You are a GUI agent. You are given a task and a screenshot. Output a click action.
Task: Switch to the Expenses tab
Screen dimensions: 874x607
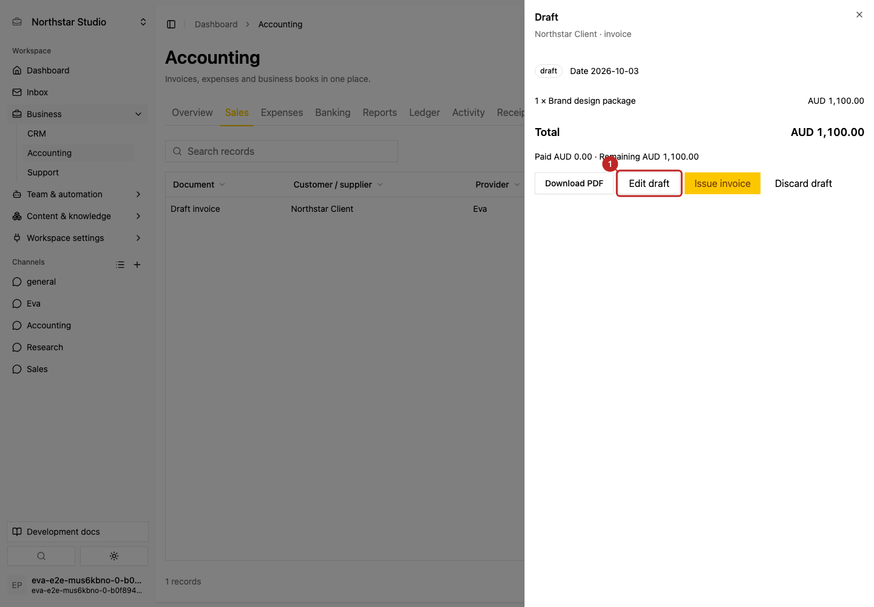(x=282, y=113)
